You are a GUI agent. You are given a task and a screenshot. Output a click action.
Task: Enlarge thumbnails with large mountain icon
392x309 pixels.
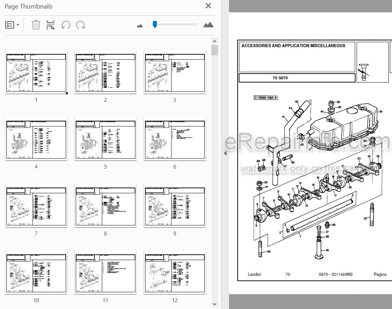208,25
